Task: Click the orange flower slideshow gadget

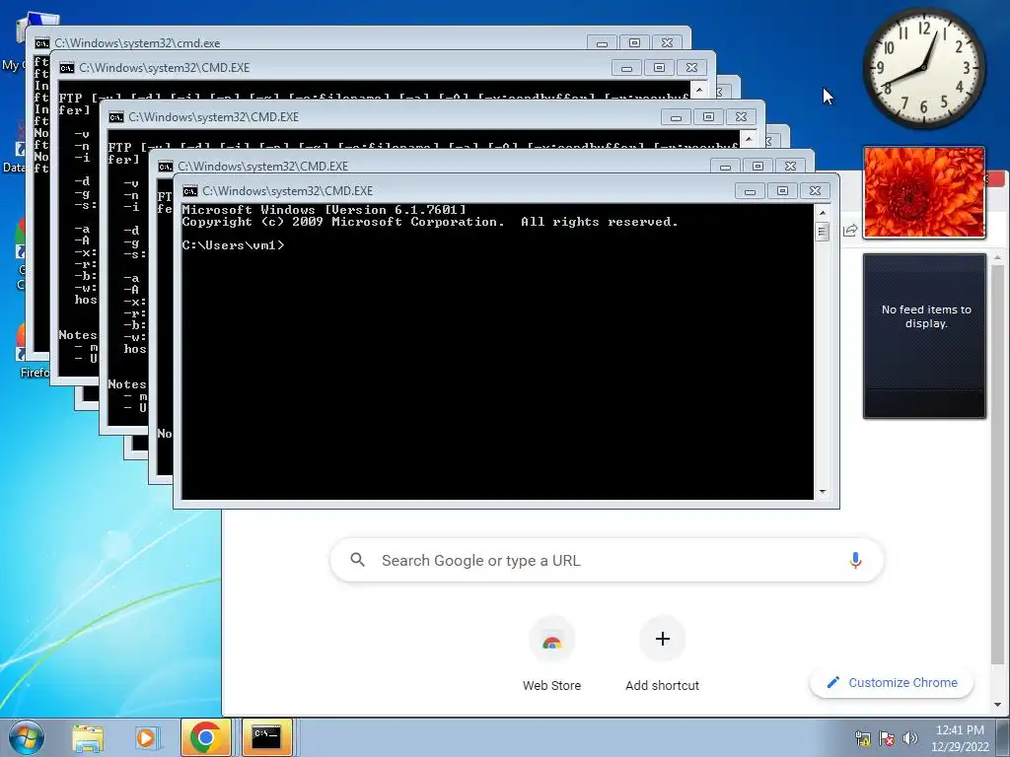Action: tap(924, 192)
